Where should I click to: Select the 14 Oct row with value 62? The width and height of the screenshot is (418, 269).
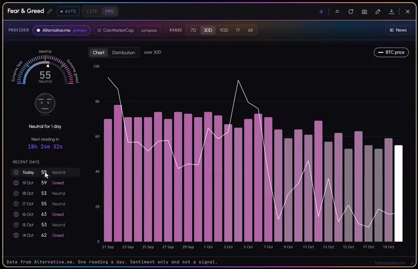[45, 235]
